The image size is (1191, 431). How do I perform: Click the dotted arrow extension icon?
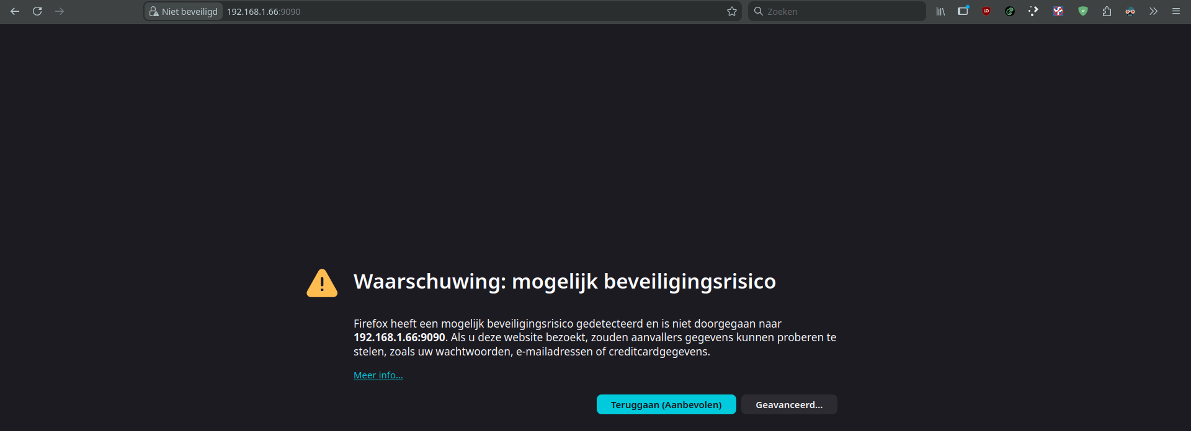(x=1033, y=11)
